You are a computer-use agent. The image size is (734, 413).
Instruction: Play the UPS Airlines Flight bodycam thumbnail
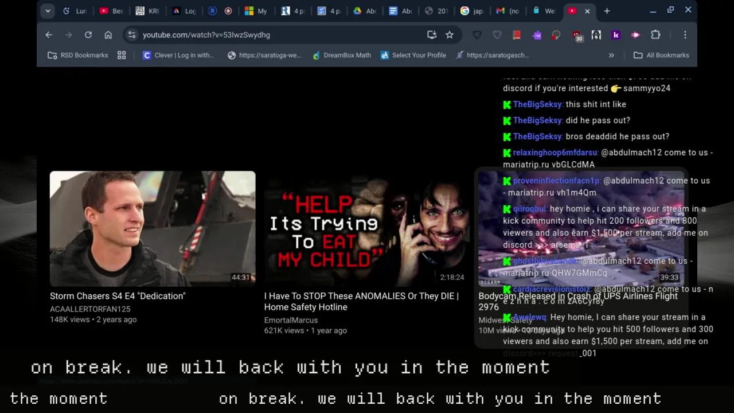[x=581, y=228]
